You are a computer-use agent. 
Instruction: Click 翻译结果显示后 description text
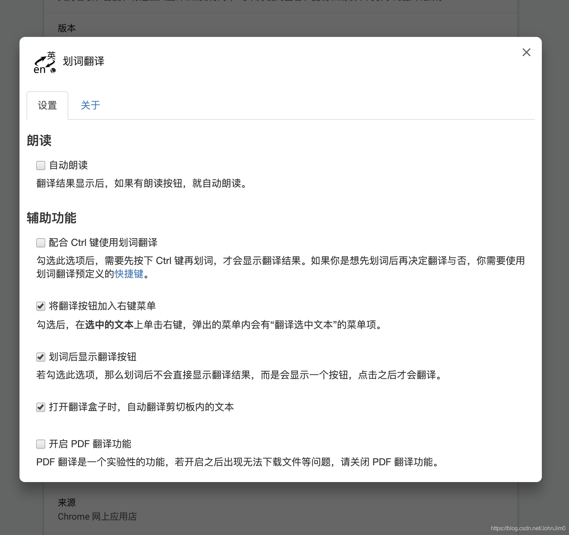click(x=142, y=183)
